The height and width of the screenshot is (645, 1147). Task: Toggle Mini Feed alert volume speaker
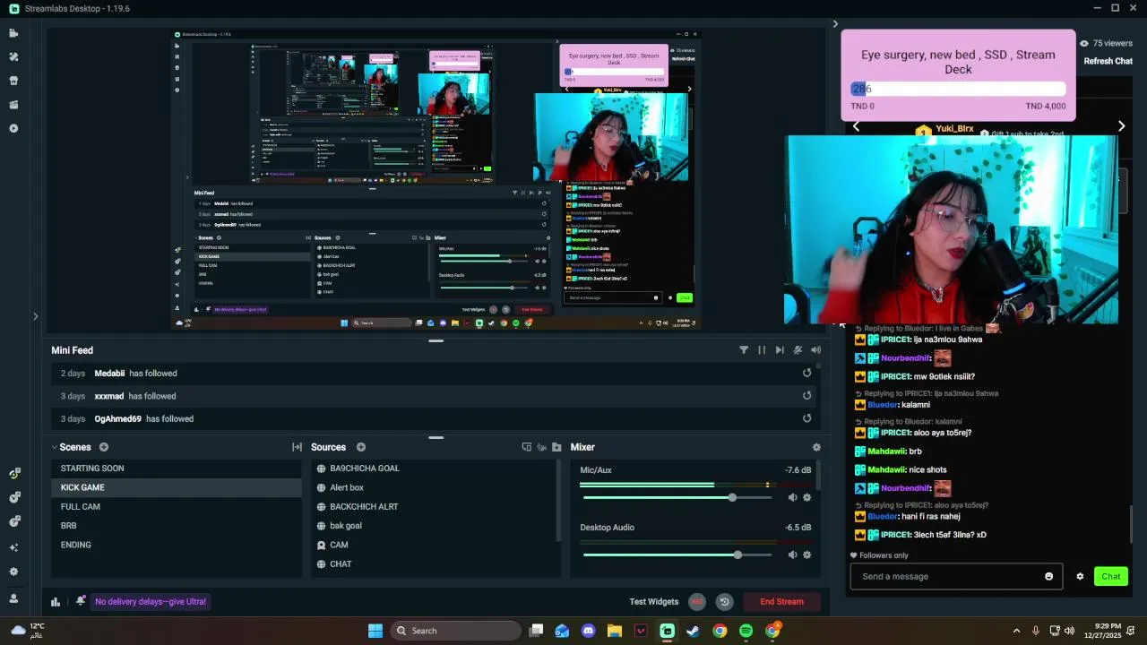click(815, 350)
